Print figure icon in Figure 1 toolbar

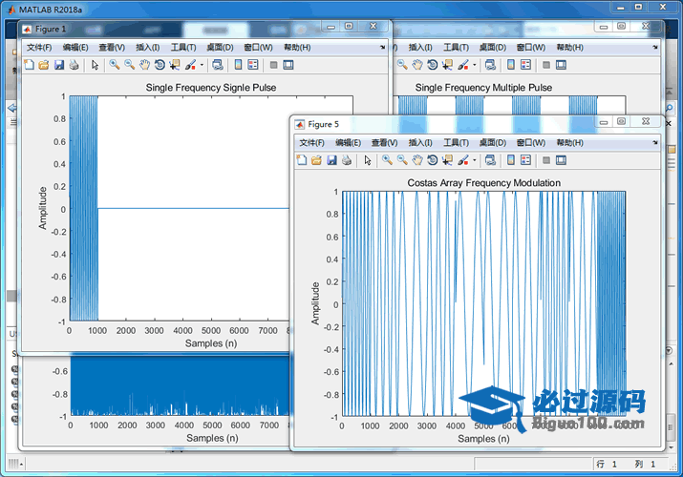(x=75, y=65)
